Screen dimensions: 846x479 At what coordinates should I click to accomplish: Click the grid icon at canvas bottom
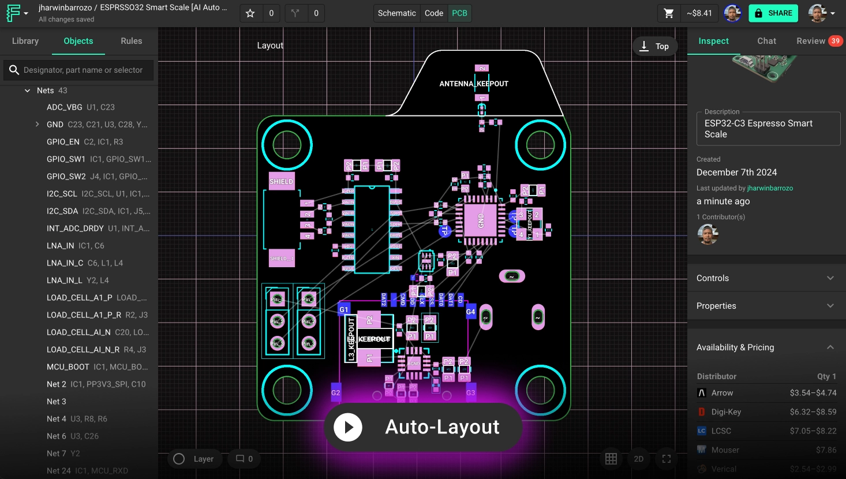(611, 459)
